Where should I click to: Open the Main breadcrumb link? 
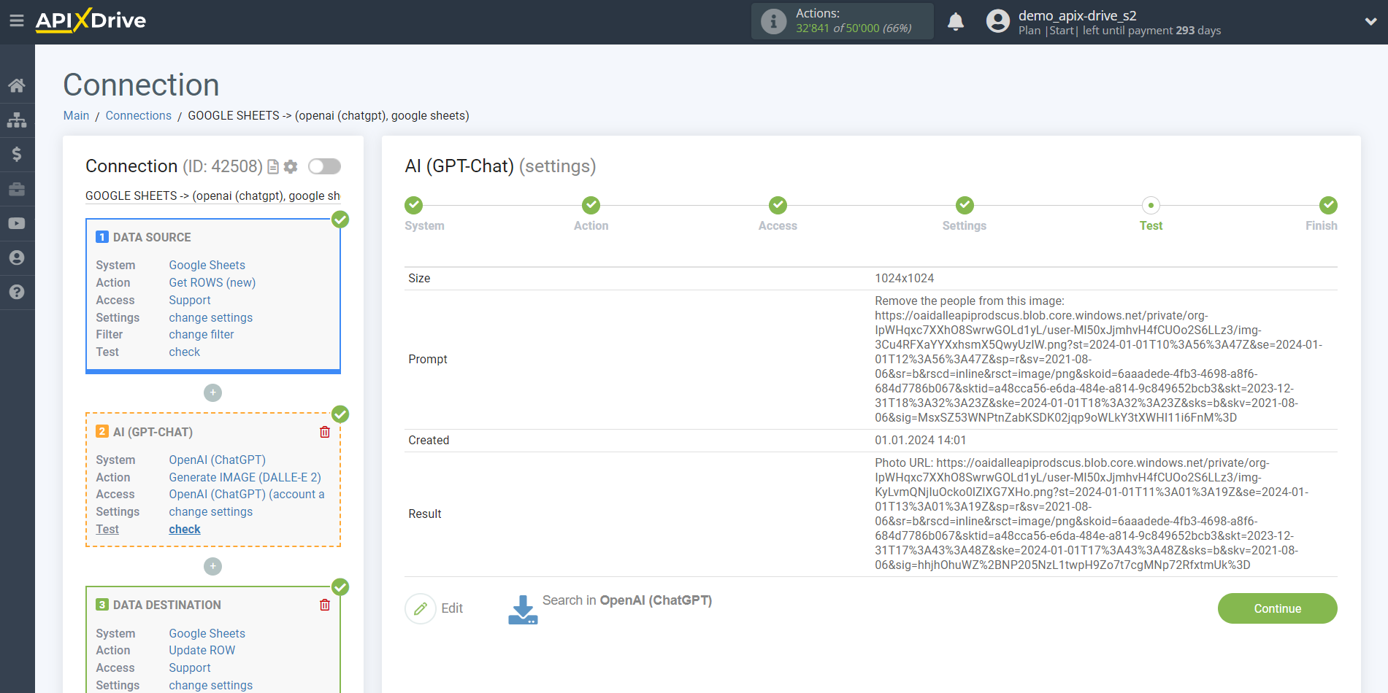[x=76, y=115]
